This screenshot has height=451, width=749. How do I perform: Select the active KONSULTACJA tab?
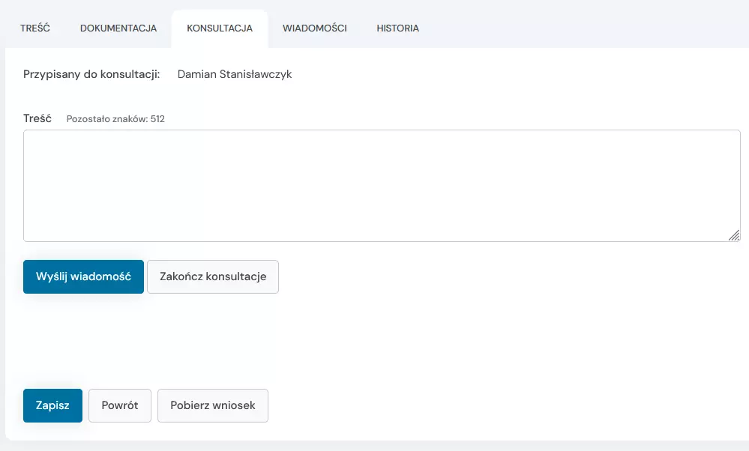coord(219,28)
